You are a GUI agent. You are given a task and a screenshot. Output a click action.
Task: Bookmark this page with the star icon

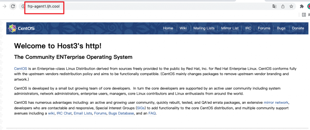coord(291,6)
